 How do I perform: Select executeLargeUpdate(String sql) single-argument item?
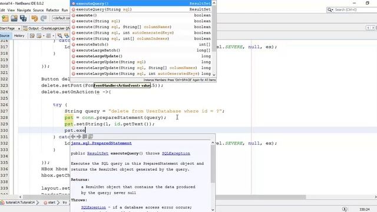click(x=141, y=62)
